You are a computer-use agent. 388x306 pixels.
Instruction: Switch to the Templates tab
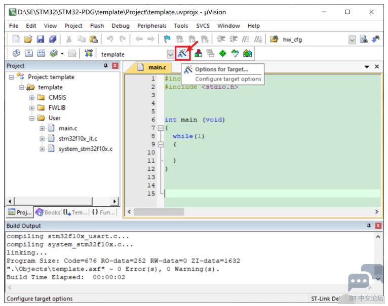pos(75,212)
